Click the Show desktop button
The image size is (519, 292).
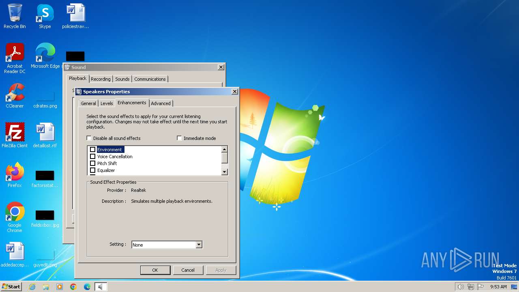point(514,287)
